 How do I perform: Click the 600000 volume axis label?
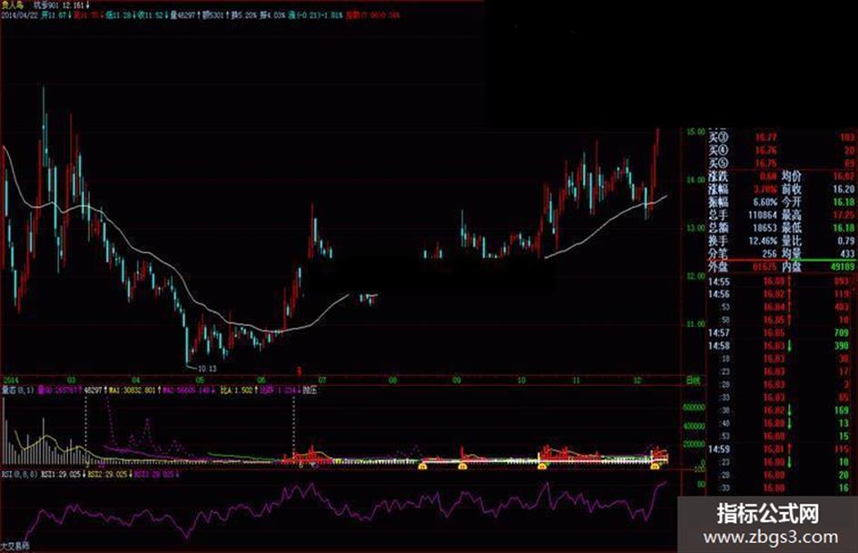pyautogui.click(x=694, y=408)
